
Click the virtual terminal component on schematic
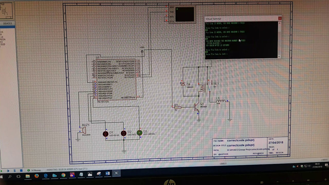coord(182,15)
